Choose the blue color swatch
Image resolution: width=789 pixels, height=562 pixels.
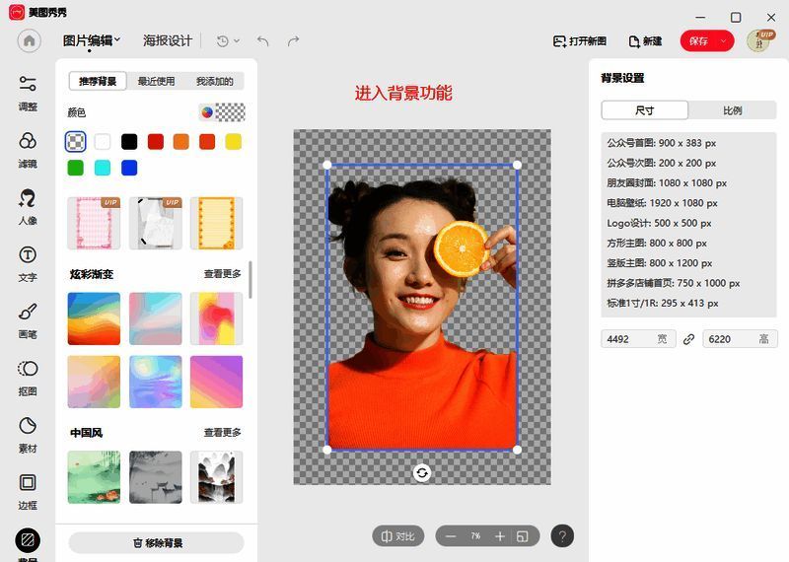tap(129, 168)
